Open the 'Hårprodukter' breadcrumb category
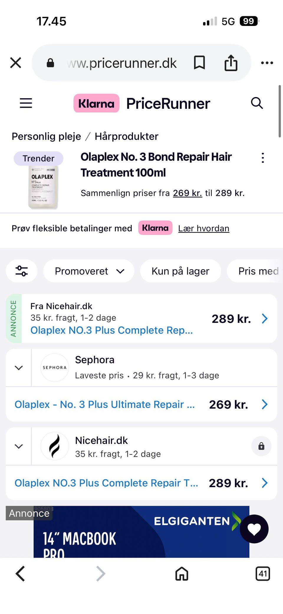The image size is (283, 614). pyautogui.click(x=126, y=136)
